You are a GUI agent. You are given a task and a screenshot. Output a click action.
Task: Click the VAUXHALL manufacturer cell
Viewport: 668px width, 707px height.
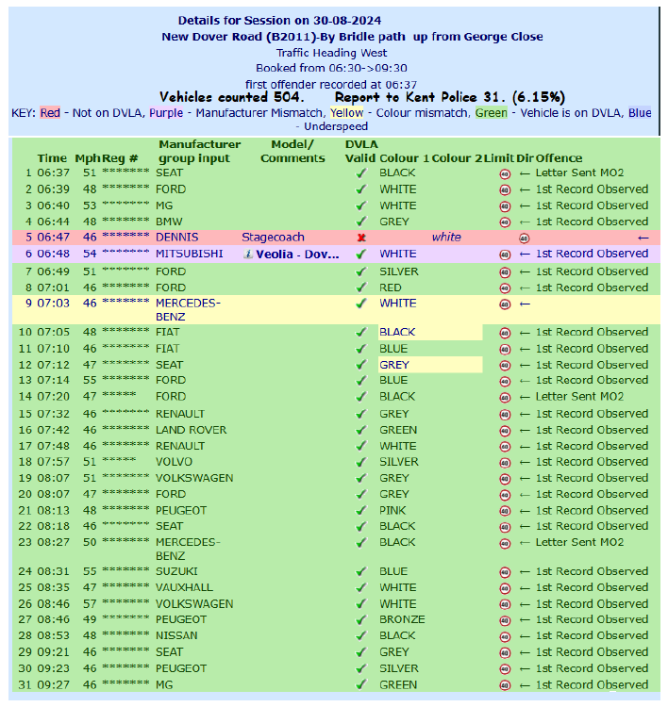184,587
